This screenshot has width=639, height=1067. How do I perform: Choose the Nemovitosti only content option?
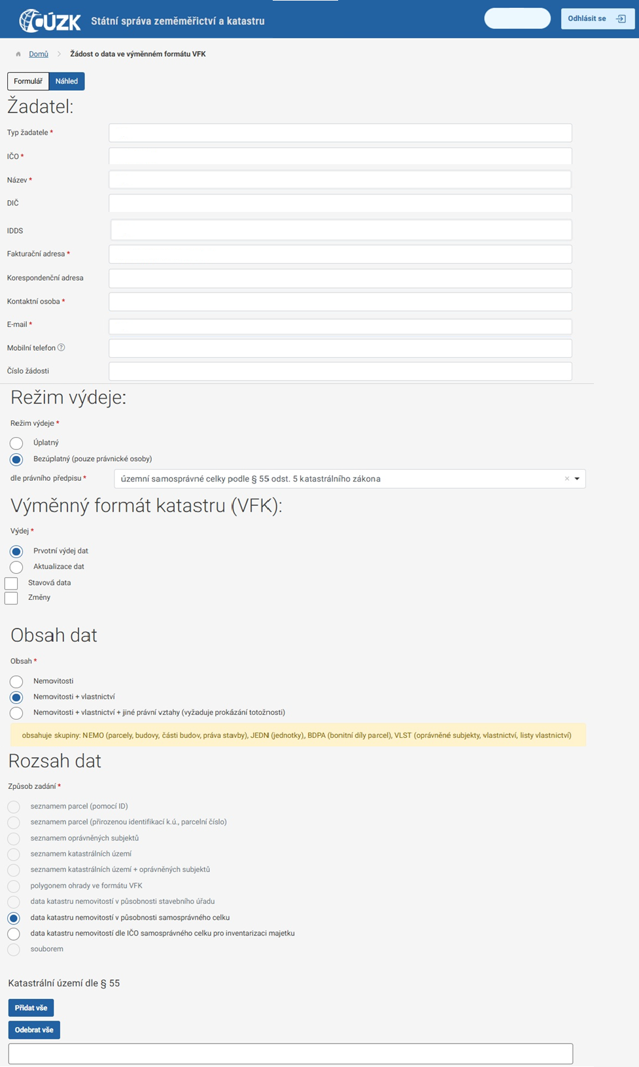pos(16,682)
